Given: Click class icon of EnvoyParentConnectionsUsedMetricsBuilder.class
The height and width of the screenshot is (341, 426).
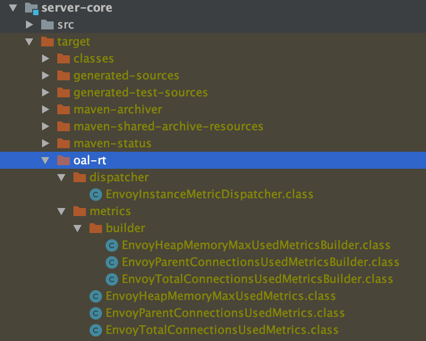Looking at the screenshot, I should 112,262.
